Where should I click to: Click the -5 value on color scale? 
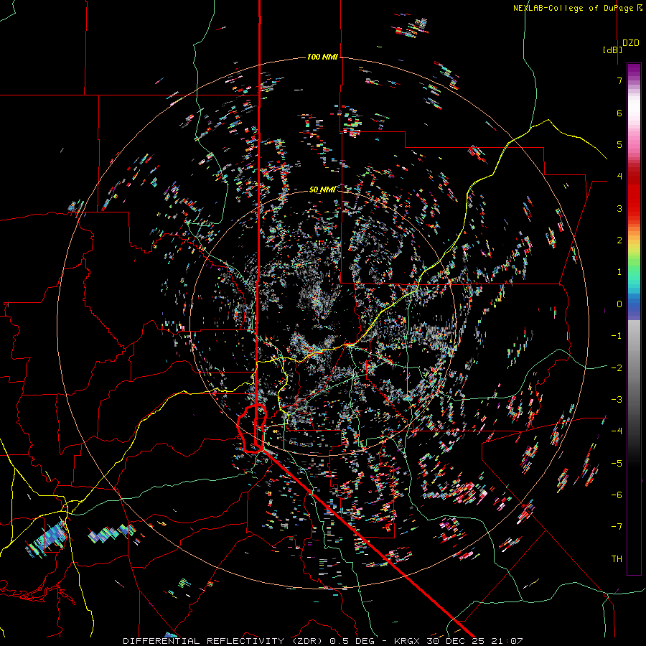(617, 464)
